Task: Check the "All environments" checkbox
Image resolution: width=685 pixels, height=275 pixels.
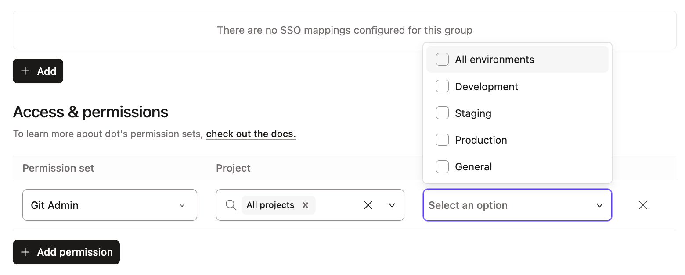Action: (442, 59)
